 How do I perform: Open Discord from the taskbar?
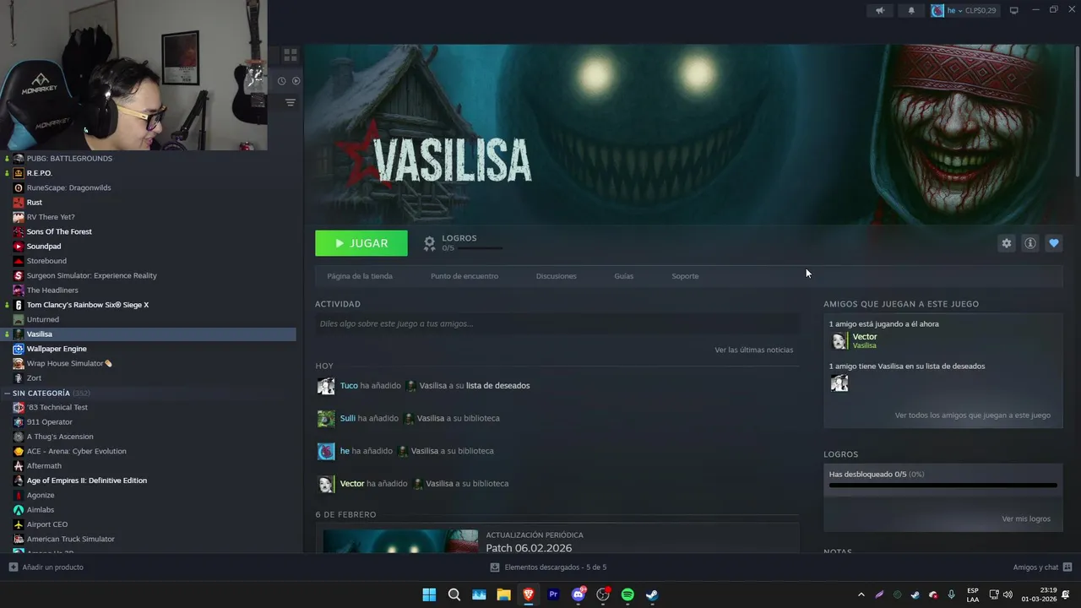pyautogui.click(x=579, y=594)
